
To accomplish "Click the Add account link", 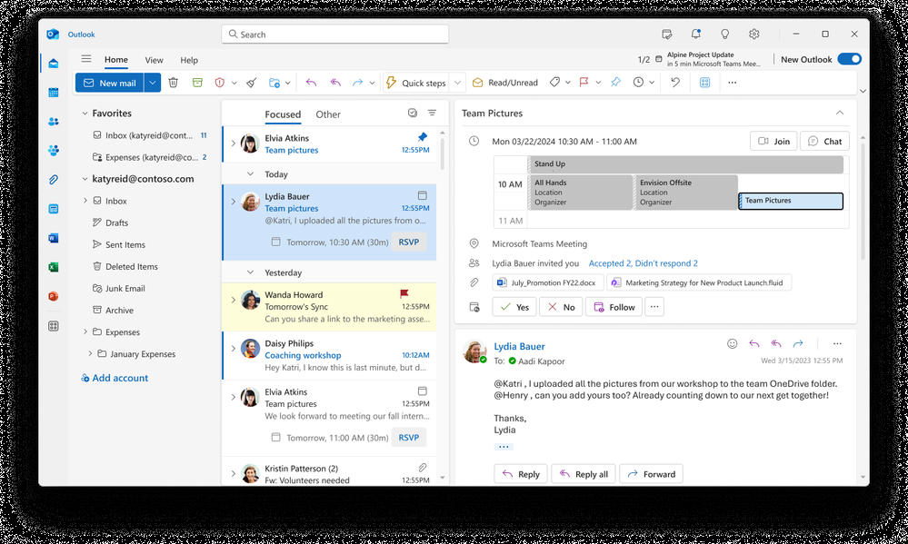I will click(x=115, y=378).
